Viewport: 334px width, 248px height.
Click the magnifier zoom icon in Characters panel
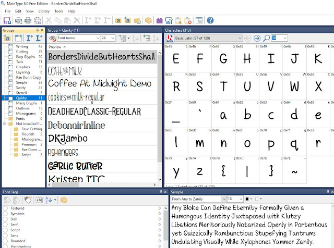point(266,38)
